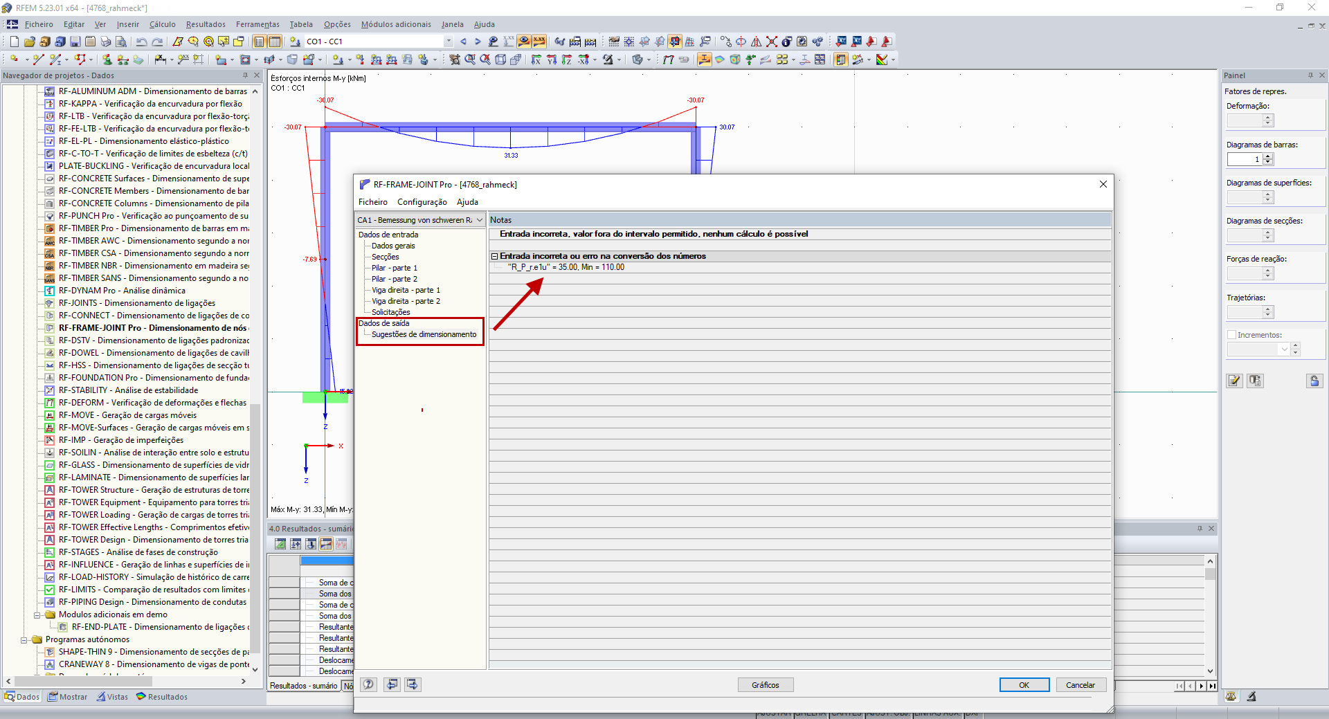Viewport: 1329px width, 719px height.
Task: Select 'Pilar - parte 1' in the tree
Action: (x=395, y=268)
